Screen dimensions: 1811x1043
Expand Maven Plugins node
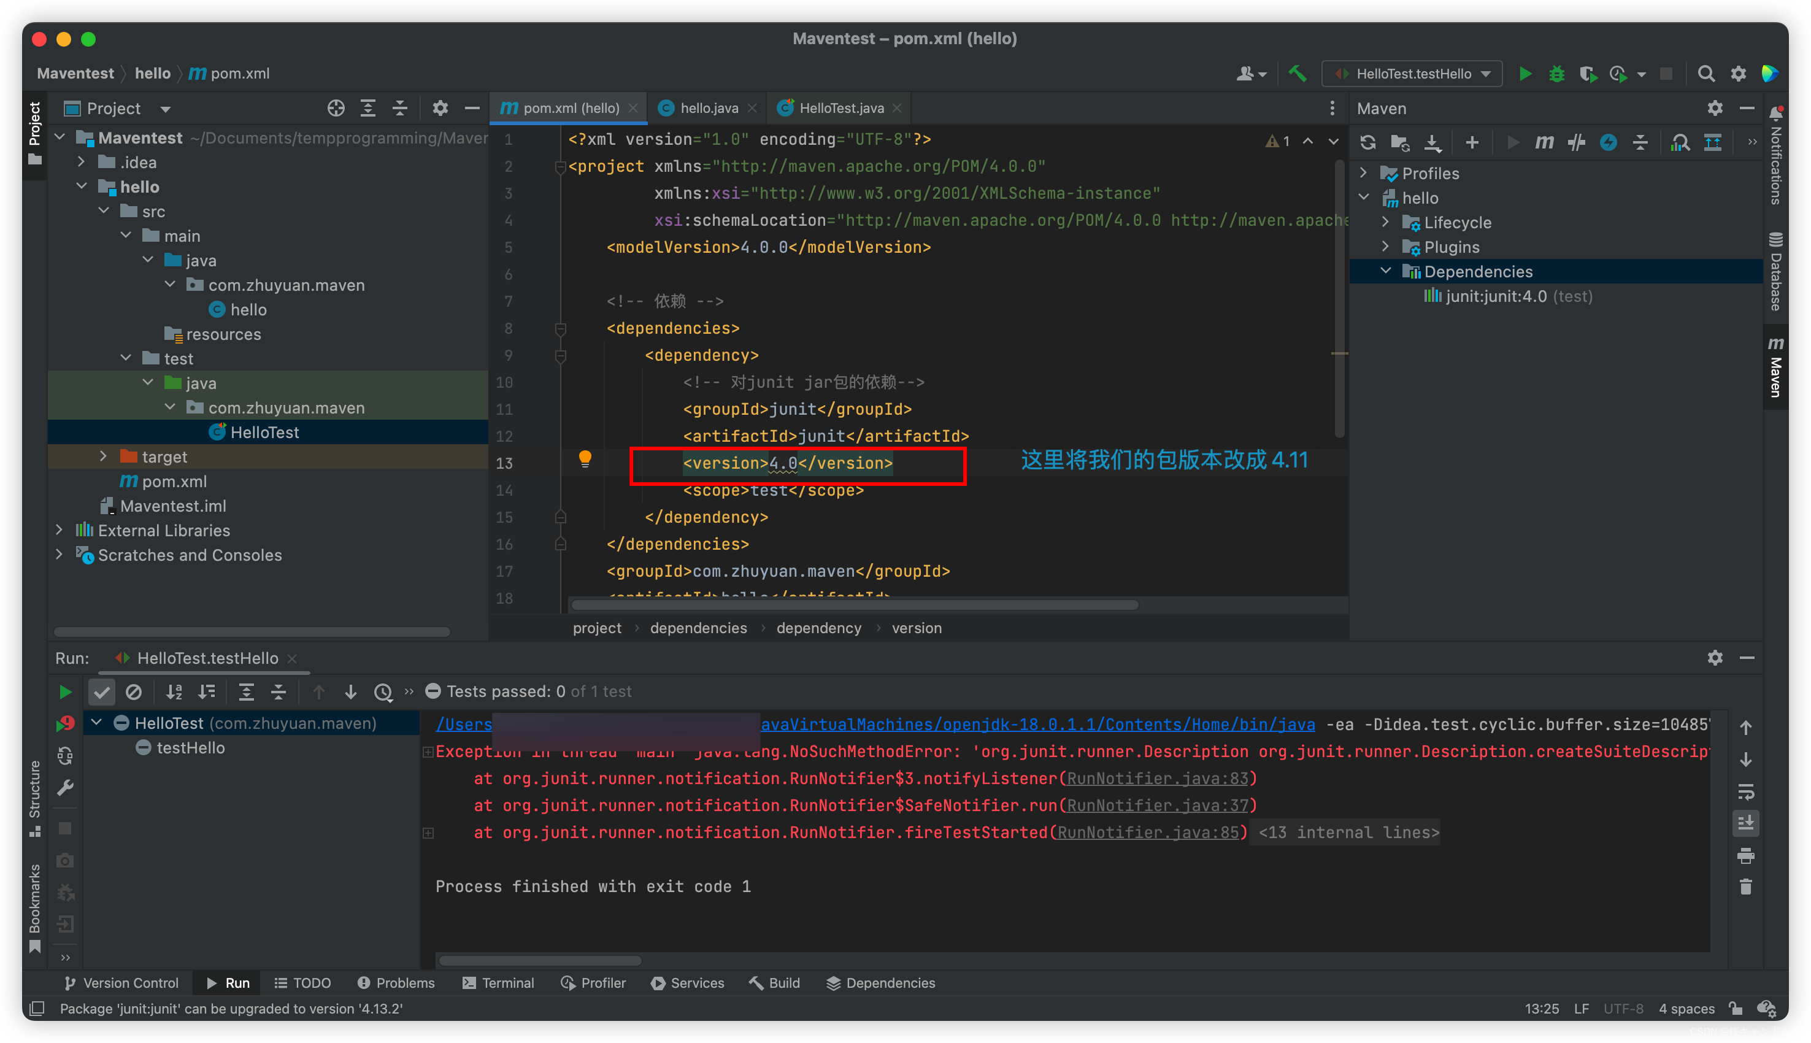[x=1386, y=247]
